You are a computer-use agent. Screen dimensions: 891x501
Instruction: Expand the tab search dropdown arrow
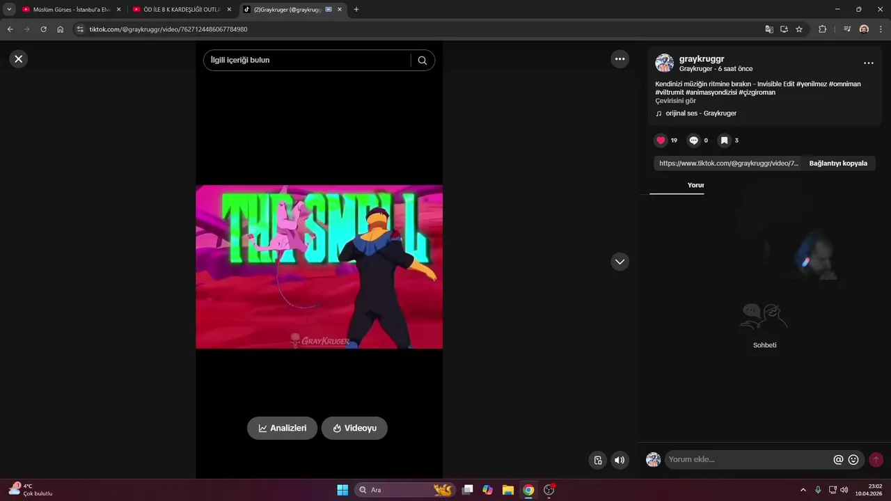[9, 10]
